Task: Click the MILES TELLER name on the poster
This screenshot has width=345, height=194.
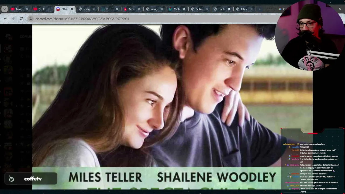Action: [105, 177]
